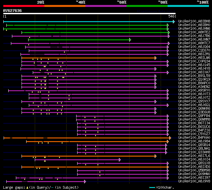Select the purple ~60% legend segment

click(x=106, y=6)
